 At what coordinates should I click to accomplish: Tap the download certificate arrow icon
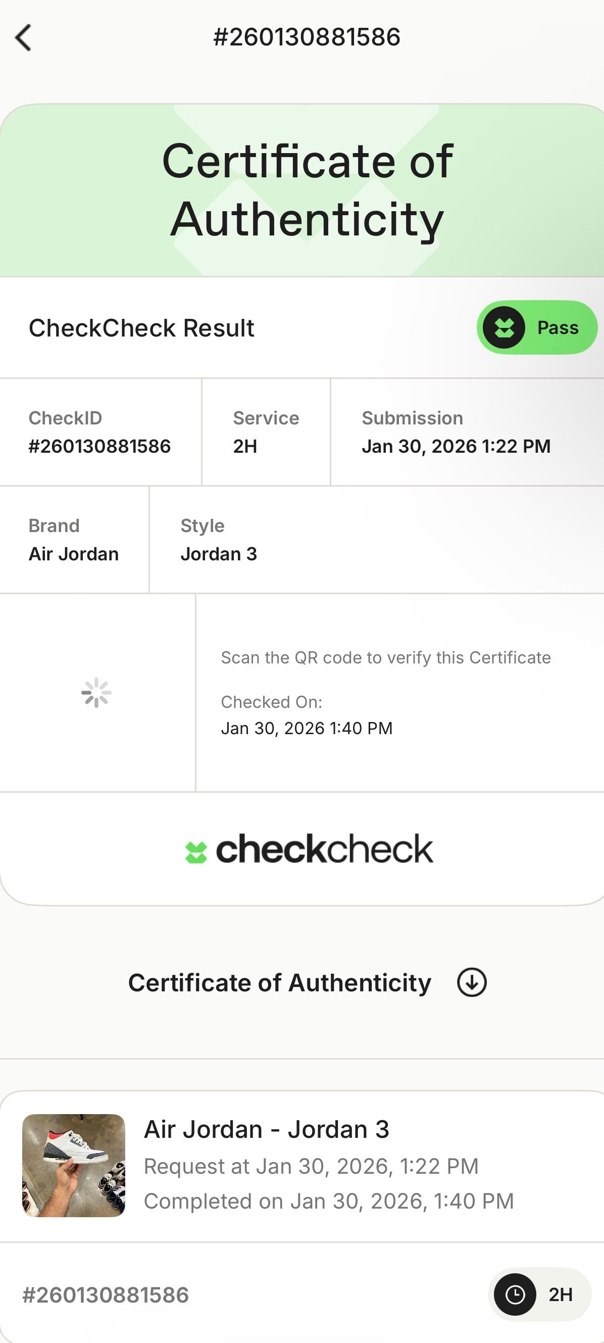[x=472, y=983]
